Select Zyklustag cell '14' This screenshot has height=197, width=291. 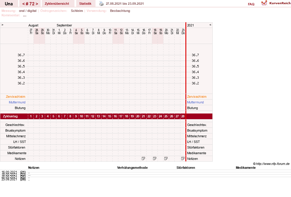pos(104,116)
